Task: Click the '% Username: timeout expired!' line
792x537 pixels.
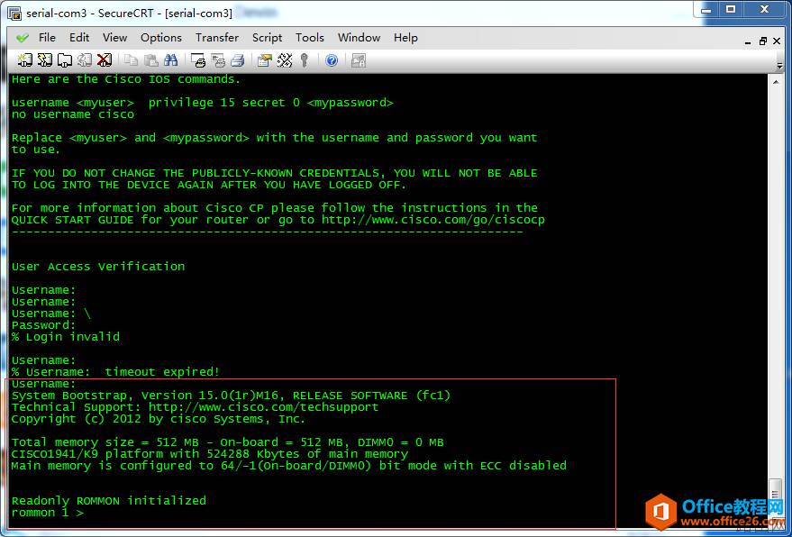Action: tap(115, 372)
